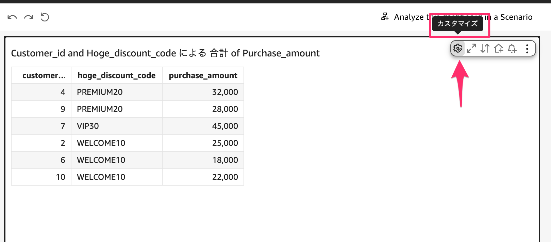The height and width of the screenshot is (242, 551).
Task: Click Analyze this dashboard in a Scenario
Action: click(x=463, y=17)
